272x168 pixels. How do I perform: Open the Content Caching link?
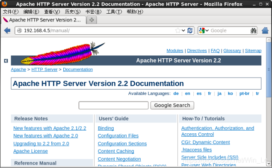click(116, 151)
